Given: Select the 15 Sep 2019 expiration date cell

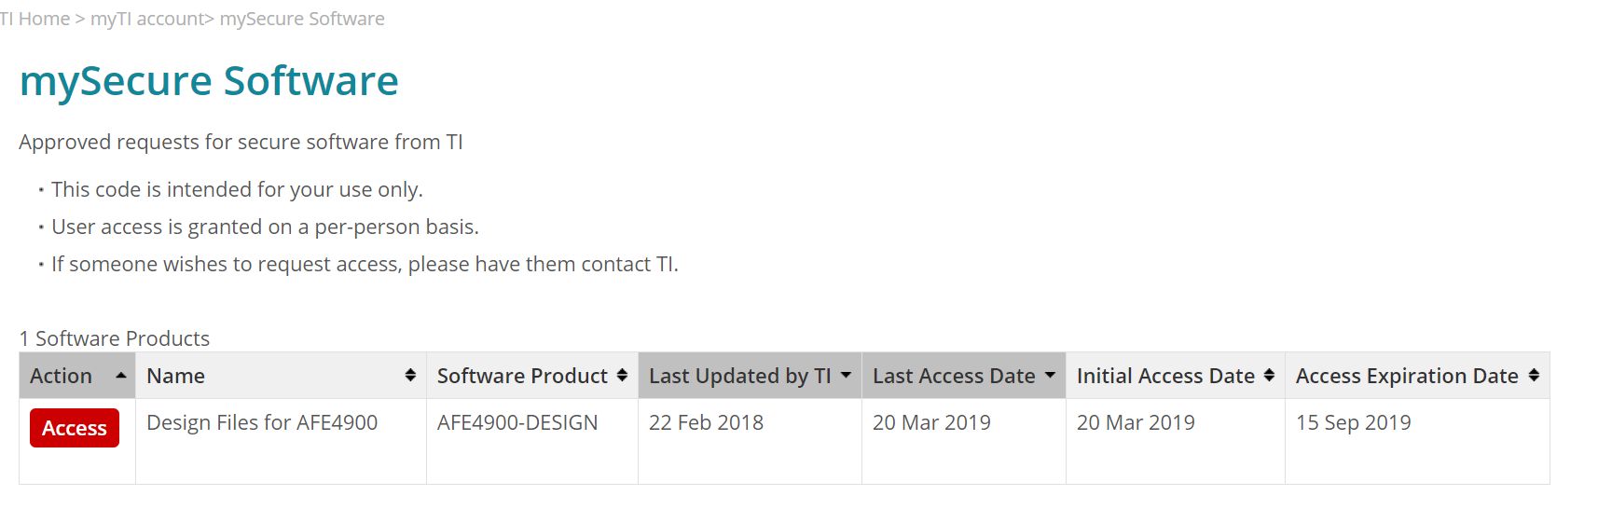Looking at the screenshot, I should (x=1353, y=423).
